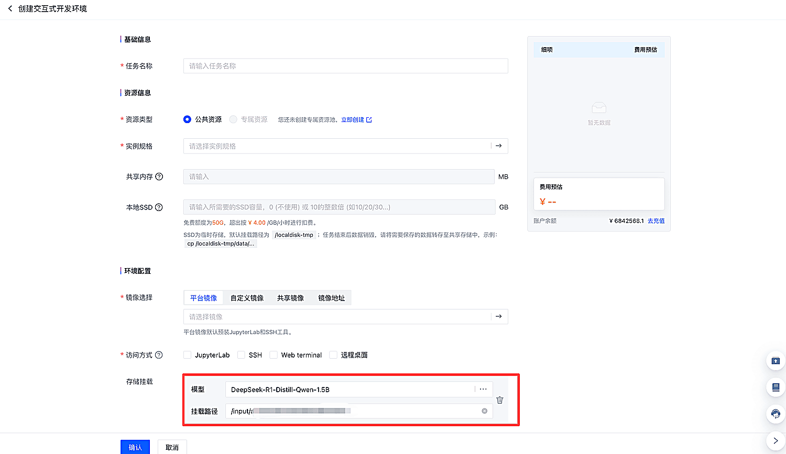The image size is (786, 454).
Task: Follow the 立即创建 link
Action: coord(356,120)
